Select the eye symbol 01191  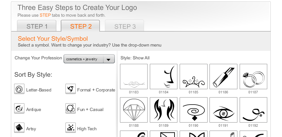click(x=223, y=110)
